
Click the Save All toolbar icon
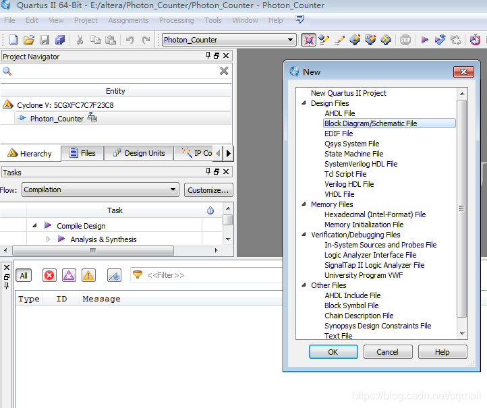coord(60,40)
